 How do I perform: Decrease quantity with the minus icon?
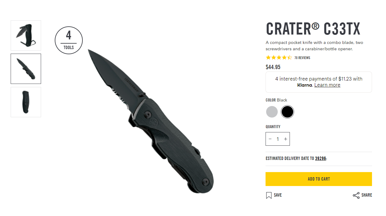point(270,139)
